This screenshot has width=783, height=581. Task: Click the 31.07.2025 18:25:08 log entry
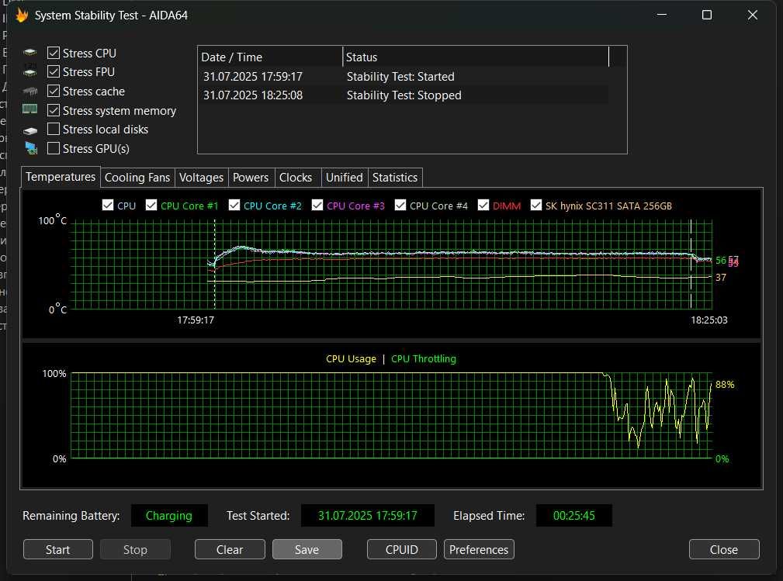pos(253,95)
